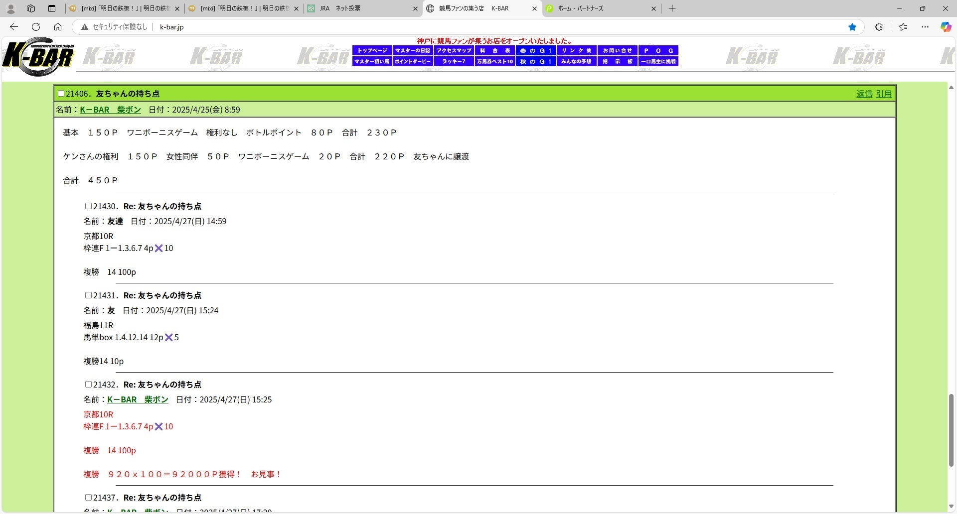
Task: Close the ホーム - パートナーズ tab
Action: [654, 8]
